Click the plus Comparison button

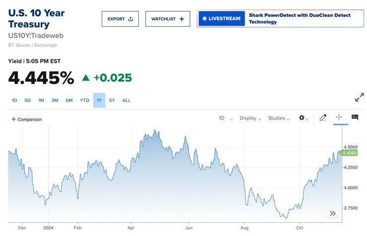27,119
